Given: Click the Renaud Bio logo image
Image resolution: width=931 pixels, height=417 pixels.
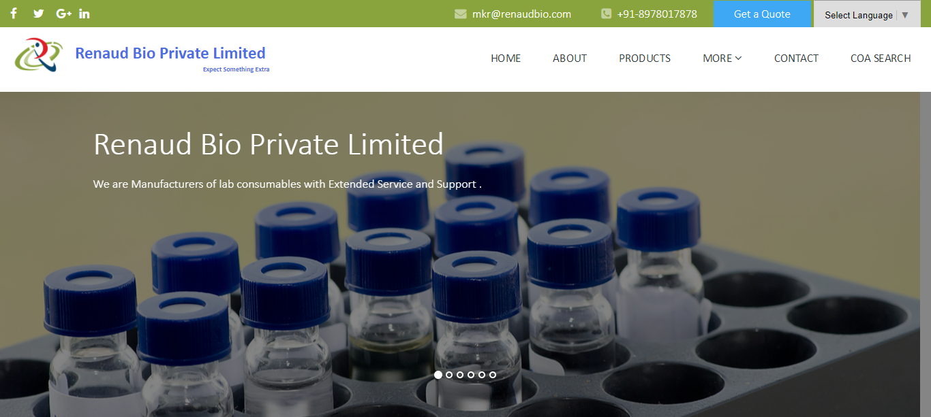Looking at the screenshot, I should [39, 55].
